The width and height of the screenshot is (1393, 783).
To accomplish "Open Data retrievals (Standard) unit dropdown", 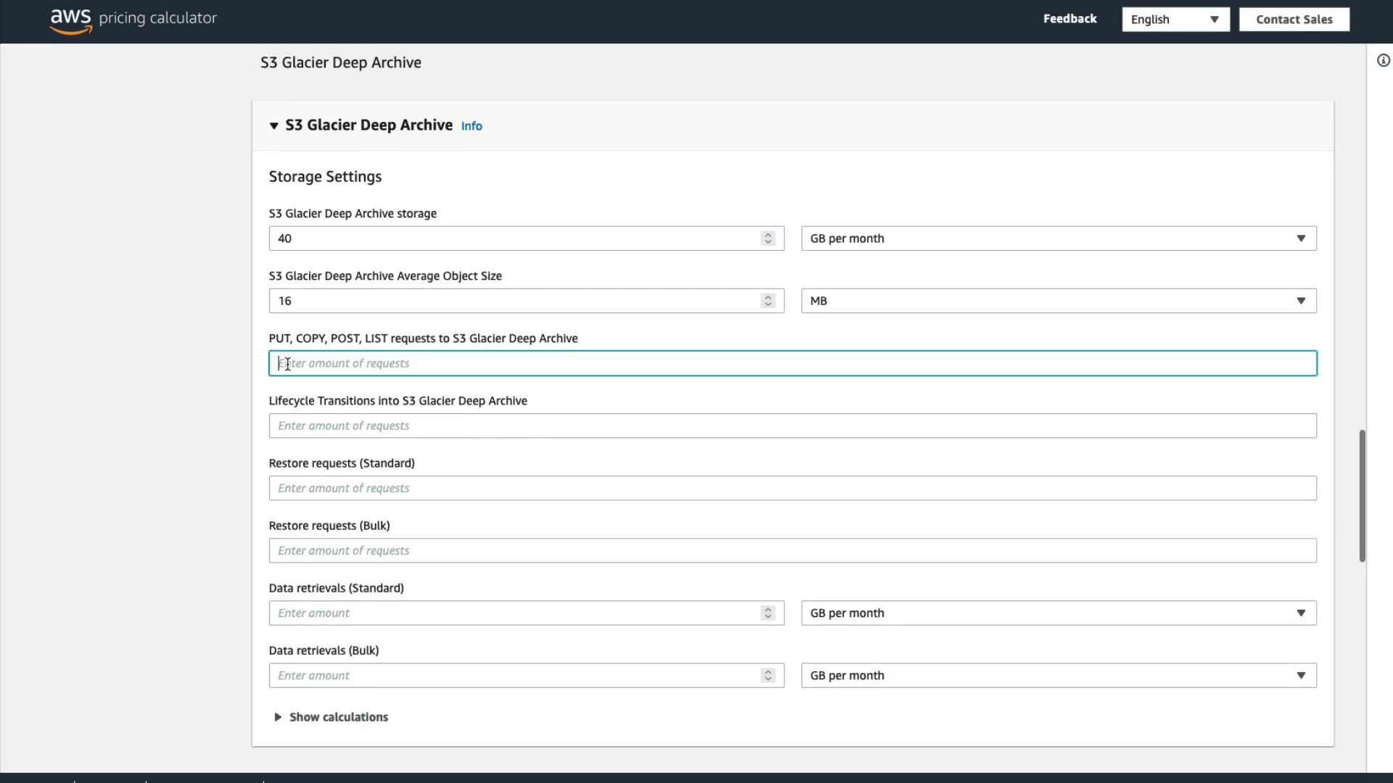I will 1058,613.
